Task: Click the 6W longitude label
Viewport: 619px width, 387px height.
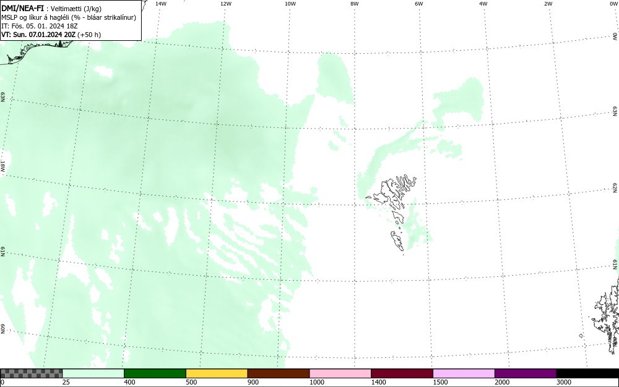Action: coord(419,4)
